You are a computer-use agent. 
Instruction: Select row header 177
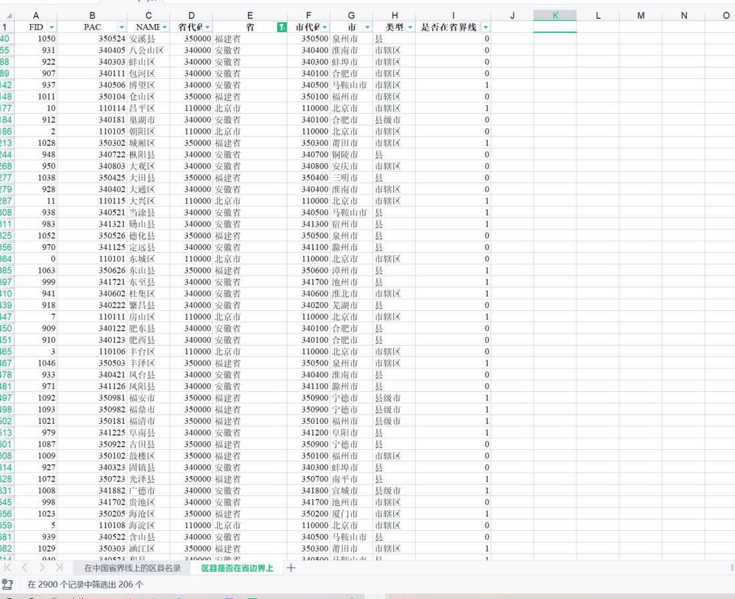click(x=7, y=108)
